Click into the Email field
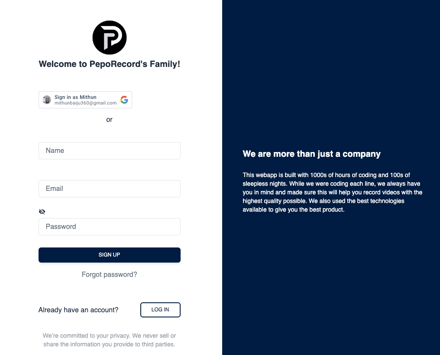440x355 pixels. tap(110, 189)
